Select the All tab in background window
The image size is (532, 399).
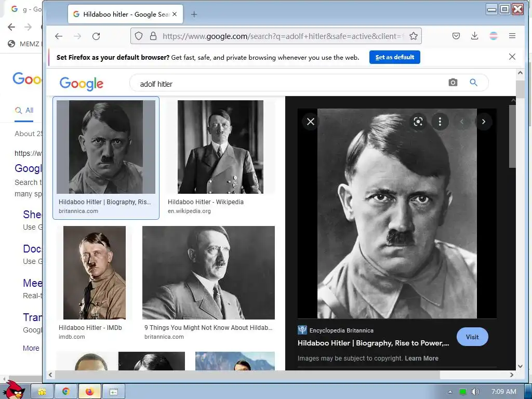pyautogui.click(x=24, y=110)
